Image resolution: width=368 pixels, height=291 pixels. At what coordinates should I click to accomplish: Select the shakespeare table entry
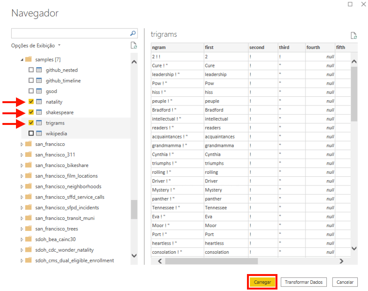(60, 112)
